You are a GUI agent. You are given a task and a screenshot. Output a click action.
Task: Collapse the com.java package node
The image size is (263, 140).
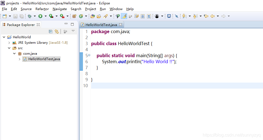coord(14,54)
